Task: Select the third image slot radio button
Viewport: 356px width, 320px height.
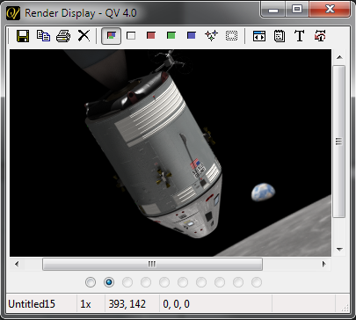Action: tap(127, 282)
